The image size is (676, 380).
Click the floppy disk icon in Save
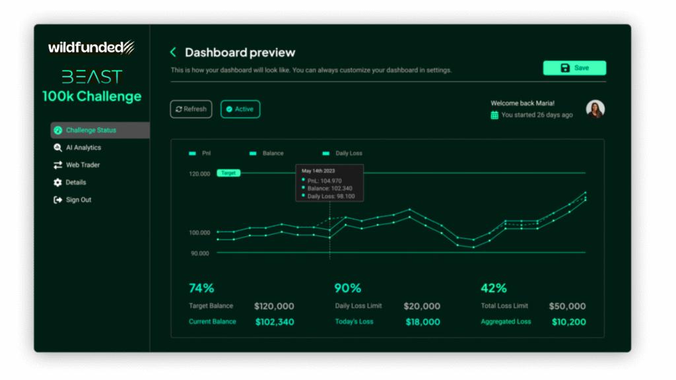[565, 68]
